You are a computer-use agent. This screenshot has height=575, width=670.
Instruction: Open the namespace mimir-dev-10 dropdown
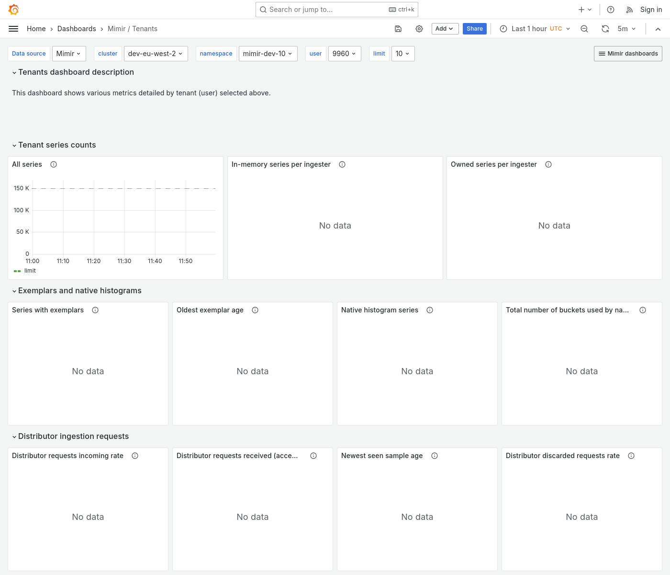click(268, 54)
